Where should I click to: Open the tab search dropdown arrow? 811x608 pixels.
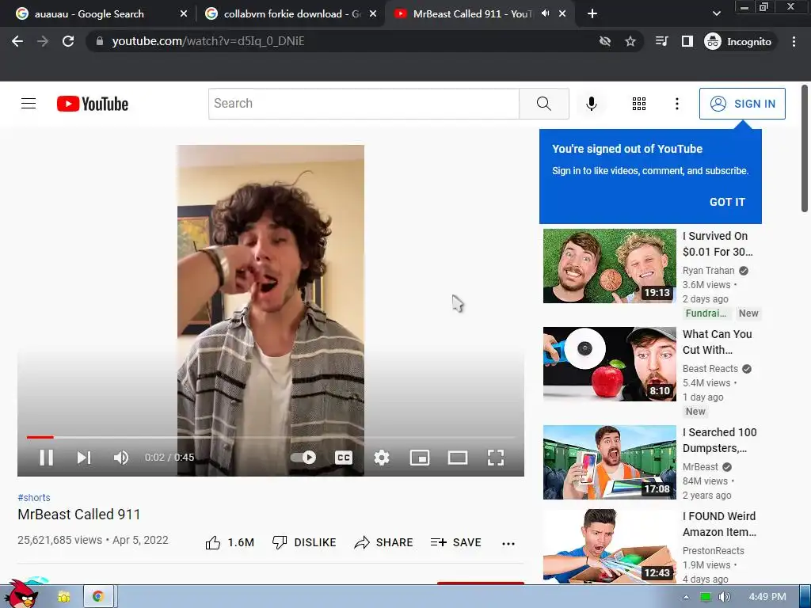click(x=716, y=14)
